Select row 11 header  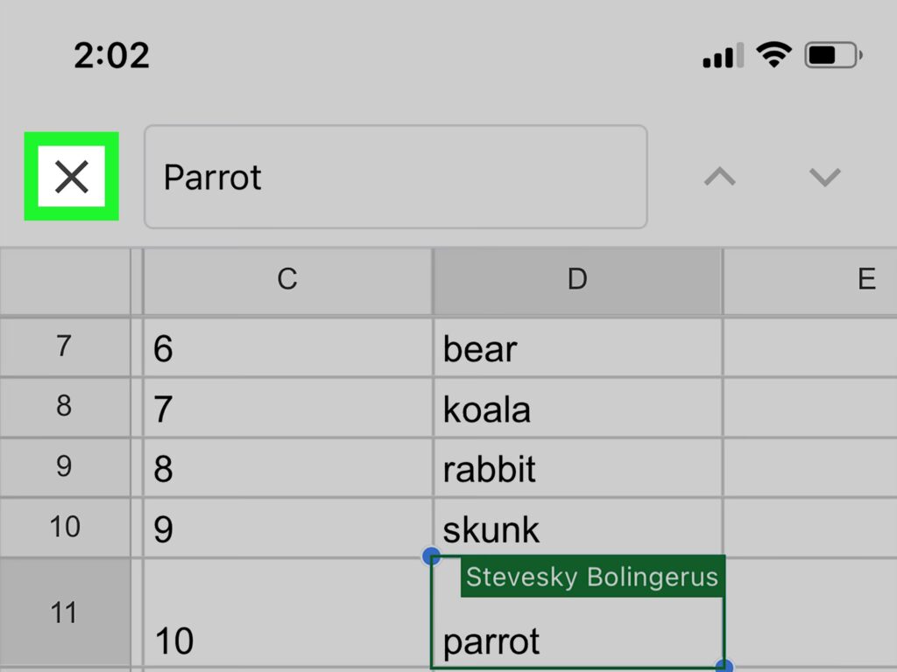(64, 612)
